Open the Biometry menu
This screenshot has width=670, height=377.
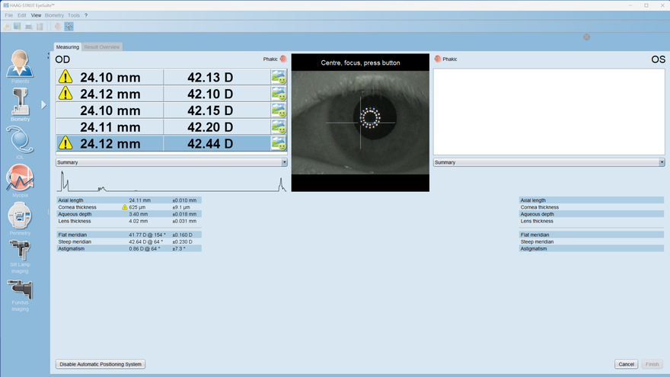tap(54, 15)
